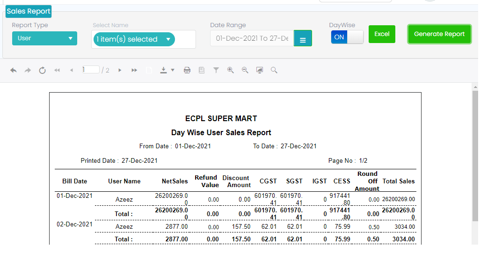Open the Report Type User dropdown
The width and height of the screenshot is (480, 261).
[x=44, y=38]
